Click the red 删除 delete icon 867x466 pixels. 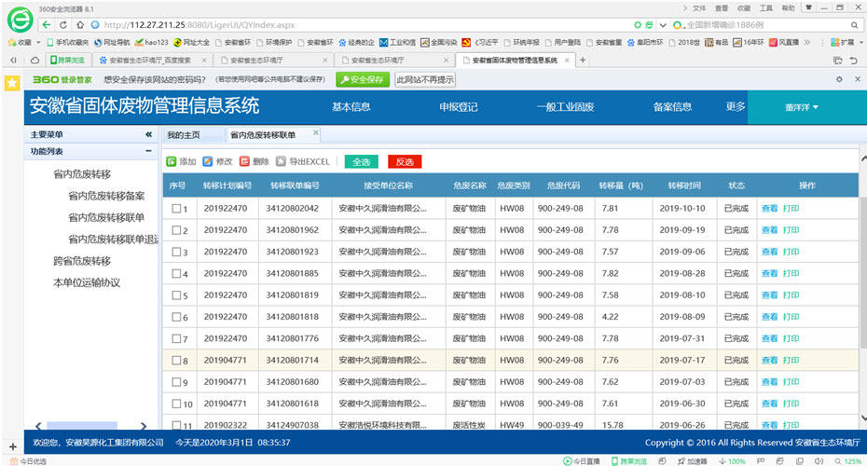coord(244,161)
